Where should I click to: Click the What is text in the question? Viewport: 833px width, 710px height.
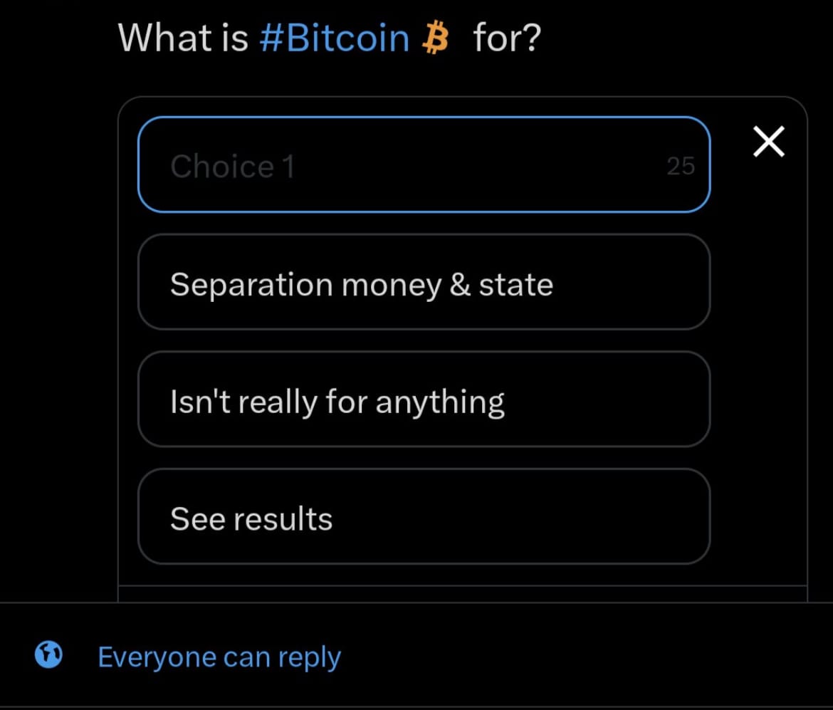183,38
